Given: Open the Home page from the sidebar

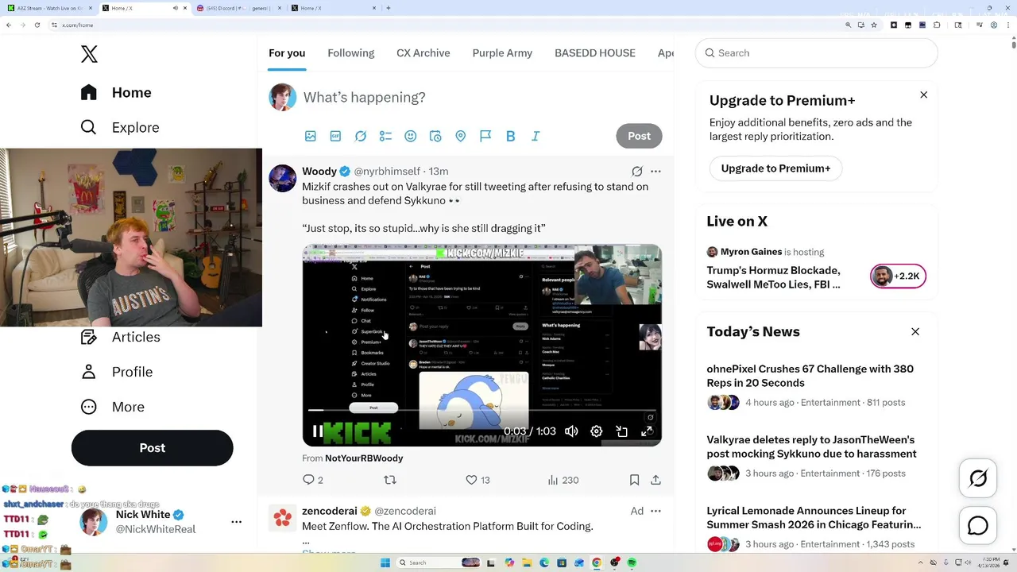Looking at the screenshot, I should (116, 92).
